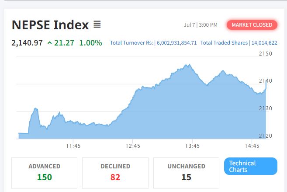
Task: Open the hamburger menu beside NEPSE Index
Action: coord(97,24)
